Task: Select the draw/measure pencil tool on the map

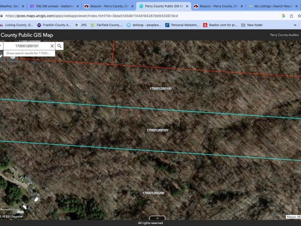Action: pyautogui.click(x=2, y=56)
